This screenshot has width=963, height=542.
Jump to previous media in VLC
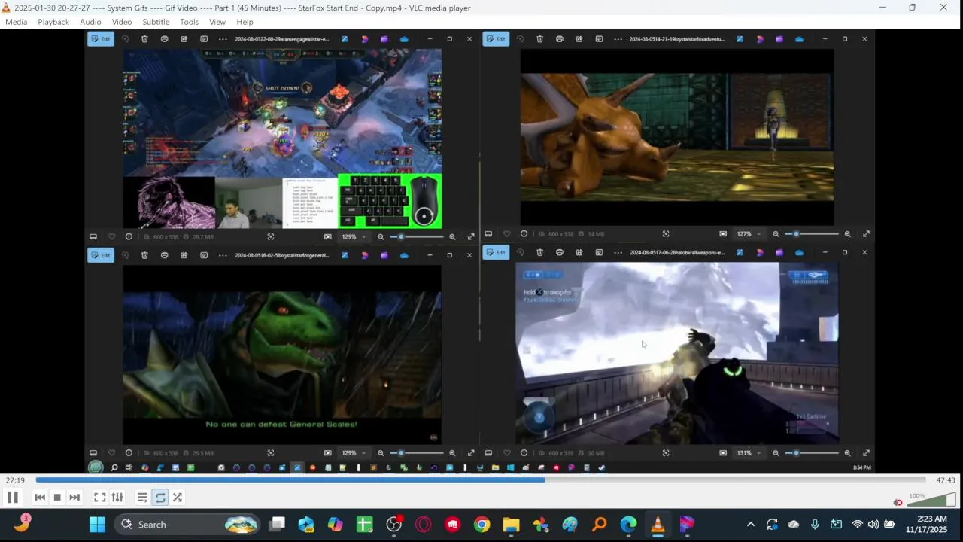[x=40, y=498]
